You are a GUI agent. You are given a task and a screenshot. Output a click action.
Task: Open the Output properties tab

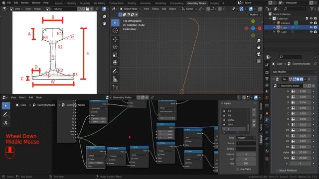click(x=267, y=79)
